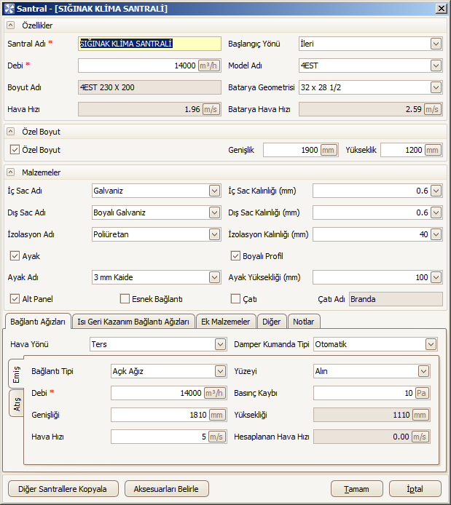Click the Santral Adı text field
Screen dimensions: 451x505
(149, 44)
